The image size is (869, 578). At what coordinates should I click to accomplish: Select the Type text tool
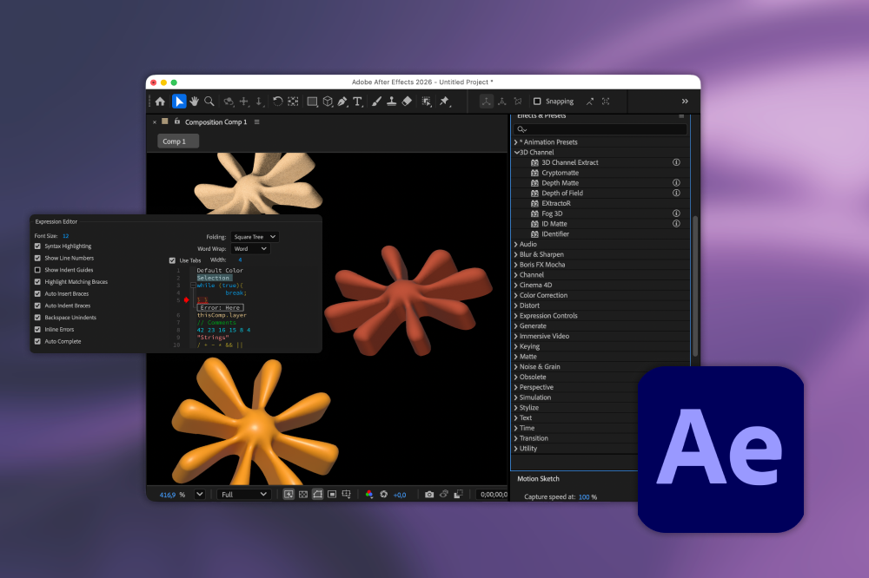[x=357, y=102]
